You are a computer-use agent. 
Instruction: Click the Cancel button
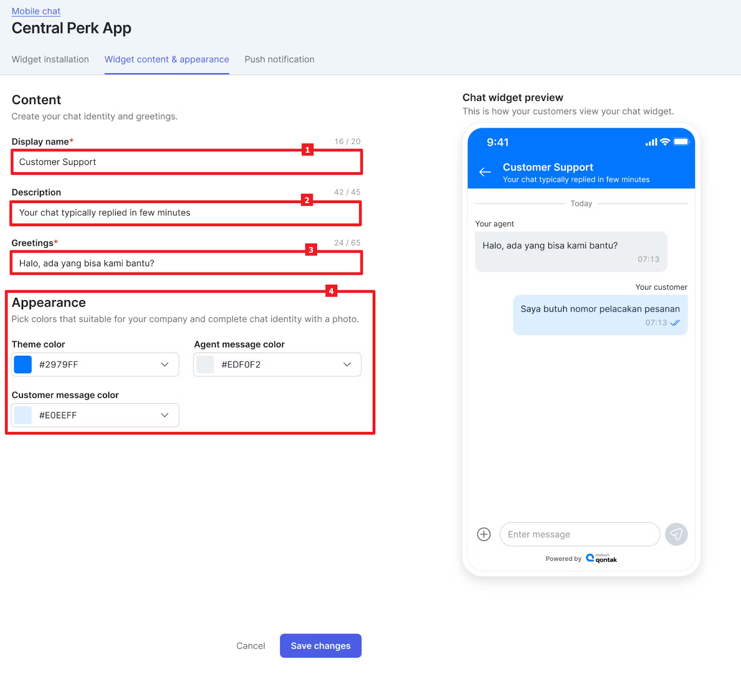coord(250,646)
